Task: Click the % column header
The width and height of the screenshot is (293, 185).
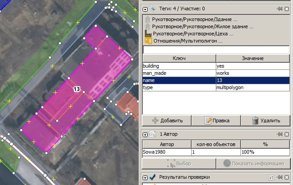Action: point(265,144)
